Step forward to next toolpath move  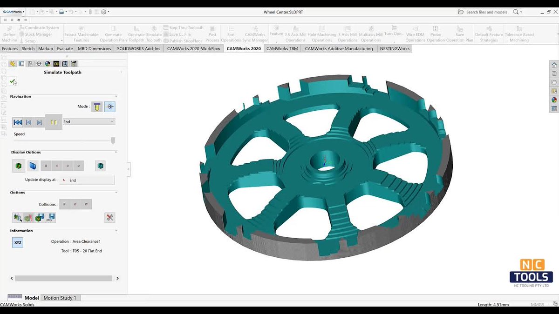click(x=39, y=122)
